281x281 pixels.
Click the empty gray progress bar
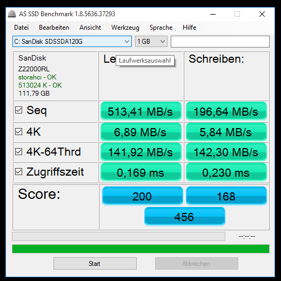[x=118, y=236]
